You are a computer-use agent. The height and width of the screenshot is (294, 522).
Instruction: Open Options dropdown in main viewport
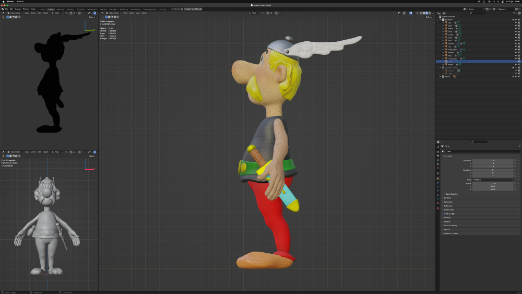click(430, 17)
